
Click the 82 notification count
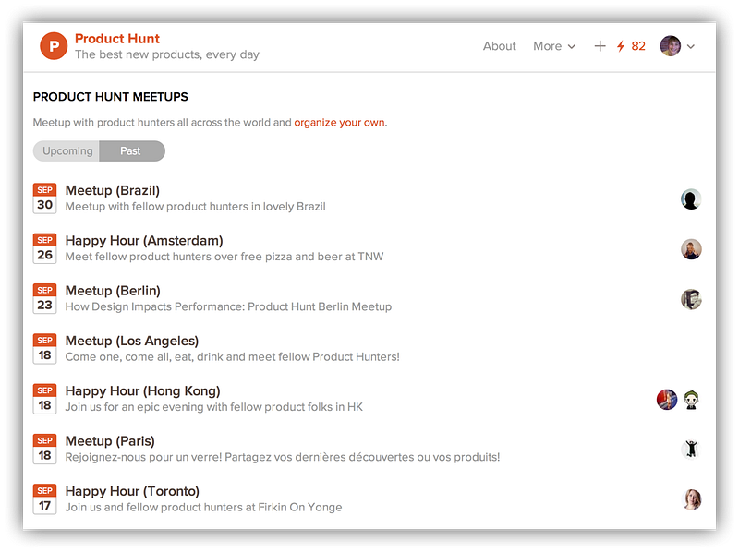click(x=638, y=46)
